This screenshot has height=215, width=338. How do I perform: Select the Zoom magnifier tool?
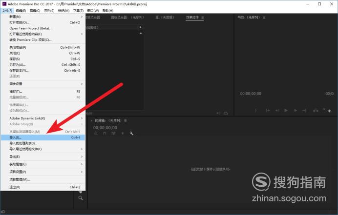click(x=81, y=198)
